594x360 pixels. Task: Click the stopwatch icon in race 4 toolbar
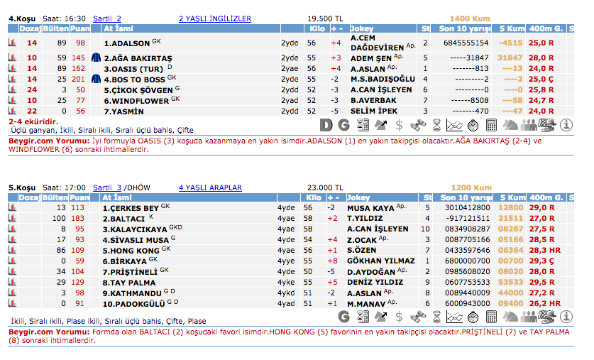473,126
